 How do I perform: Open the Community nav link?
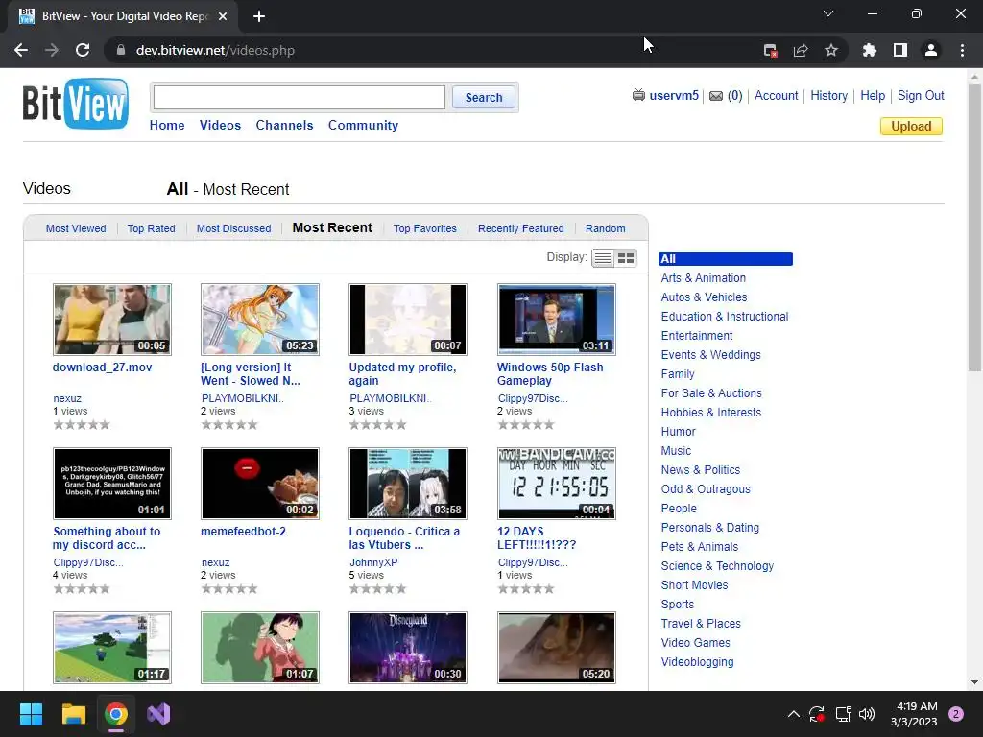(x=363, y=125)
